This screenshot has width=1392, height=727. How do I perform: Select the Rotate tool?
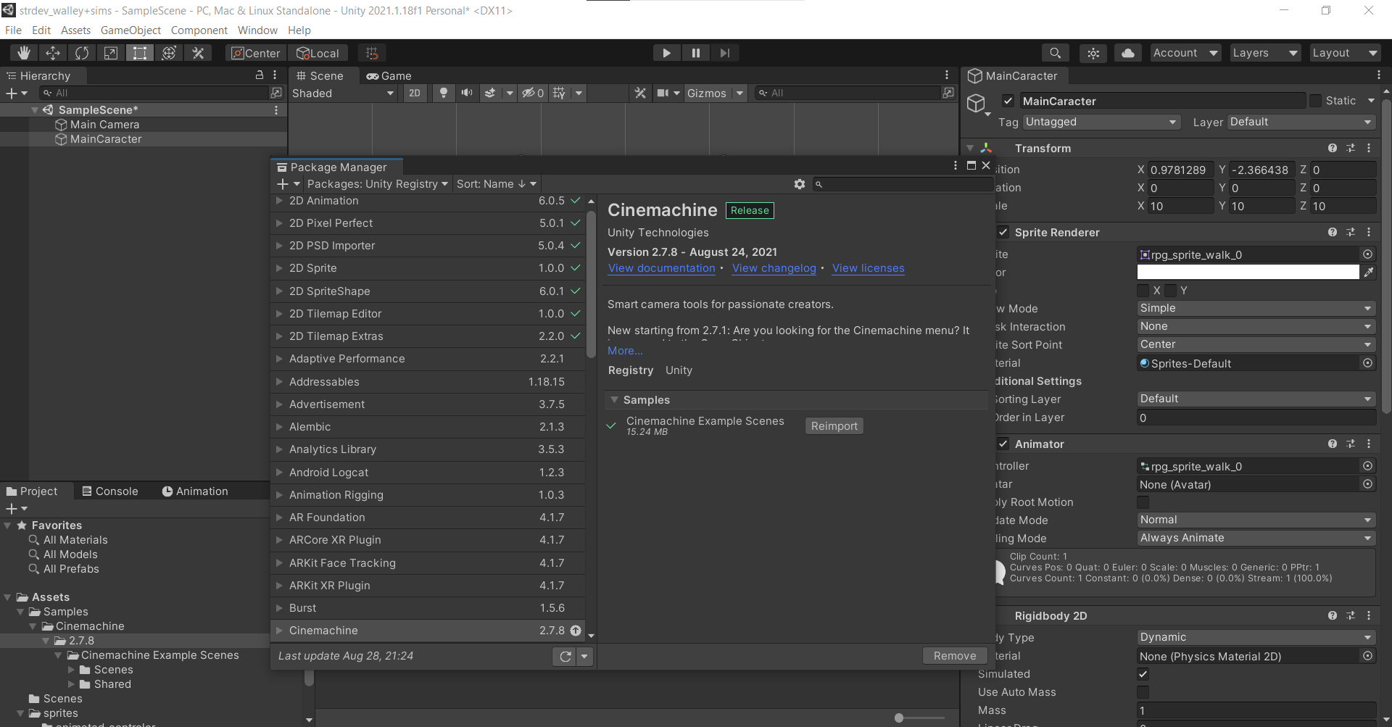(x=82, y=53)
